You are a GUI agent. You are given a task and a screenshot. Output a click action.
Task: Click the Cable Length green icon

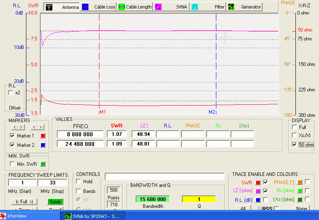point(121,7)
